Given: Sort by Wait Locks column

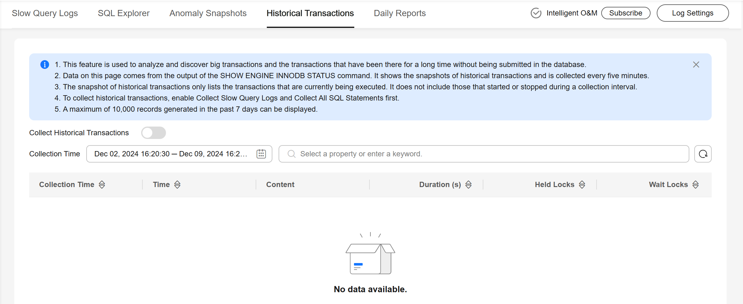Looking at the screenshot, I should 696,185.
